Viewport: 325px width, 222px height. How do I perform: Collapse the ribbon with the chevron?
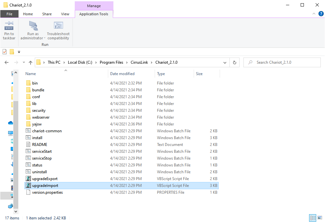[x=314, y=14]
